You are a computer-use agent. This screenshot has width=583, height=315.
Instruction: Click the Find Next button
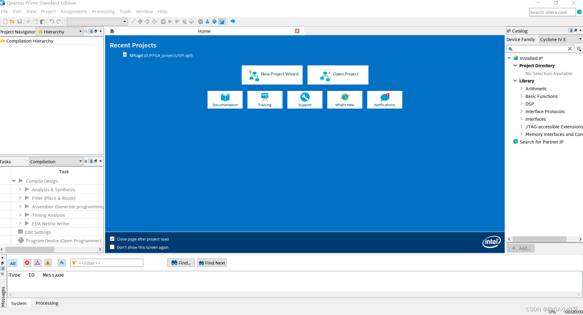(212, 263)
